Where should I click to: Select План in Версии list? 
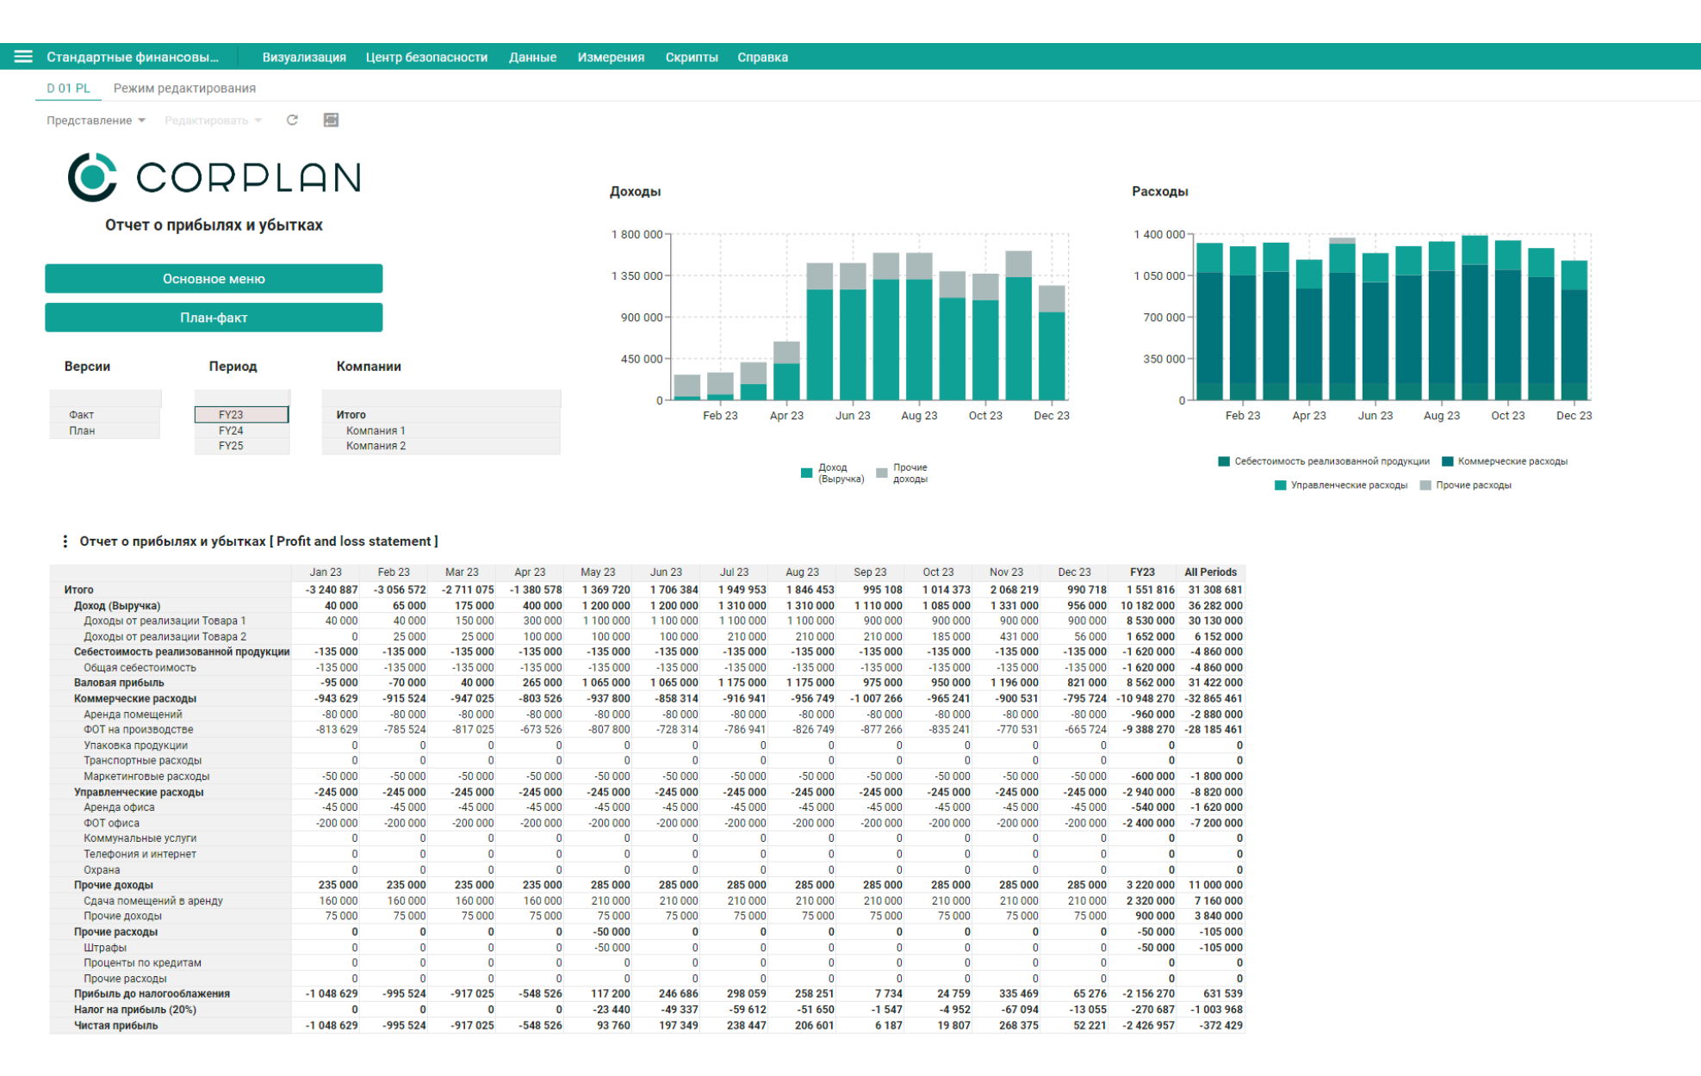[105, 430]
